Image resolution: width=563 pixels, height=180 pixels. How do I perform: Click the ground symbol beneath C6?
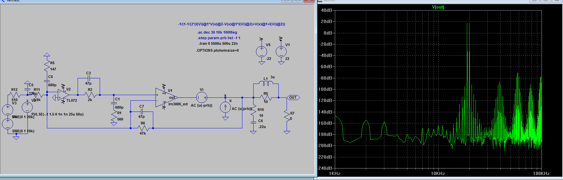(x=253, y=132)
